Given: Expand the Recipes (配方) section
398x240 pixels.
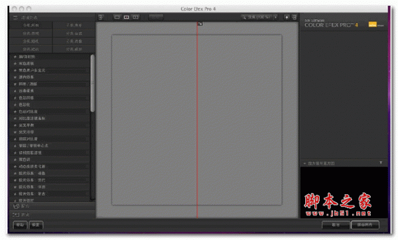Looking at the screenshot, I should 52,206.
